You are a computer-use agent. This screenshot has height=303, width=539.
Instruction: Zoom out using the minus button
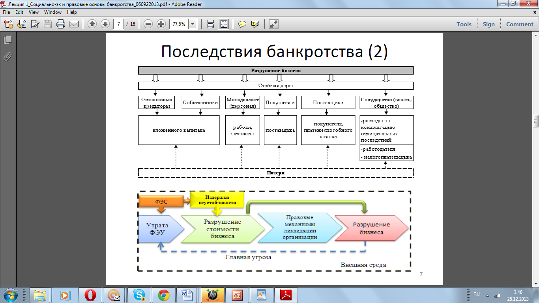[x=148, y=24]
